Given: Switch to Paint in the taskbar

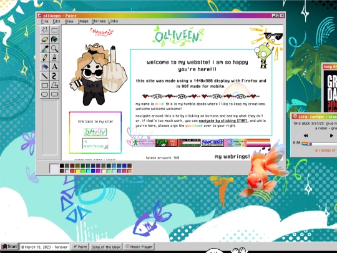Looking at the screenshot, I should tap(80, 247).
